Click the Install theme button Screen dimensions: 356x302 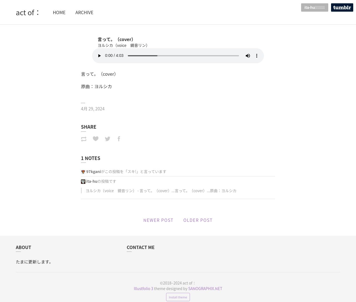tap(178, 297)
